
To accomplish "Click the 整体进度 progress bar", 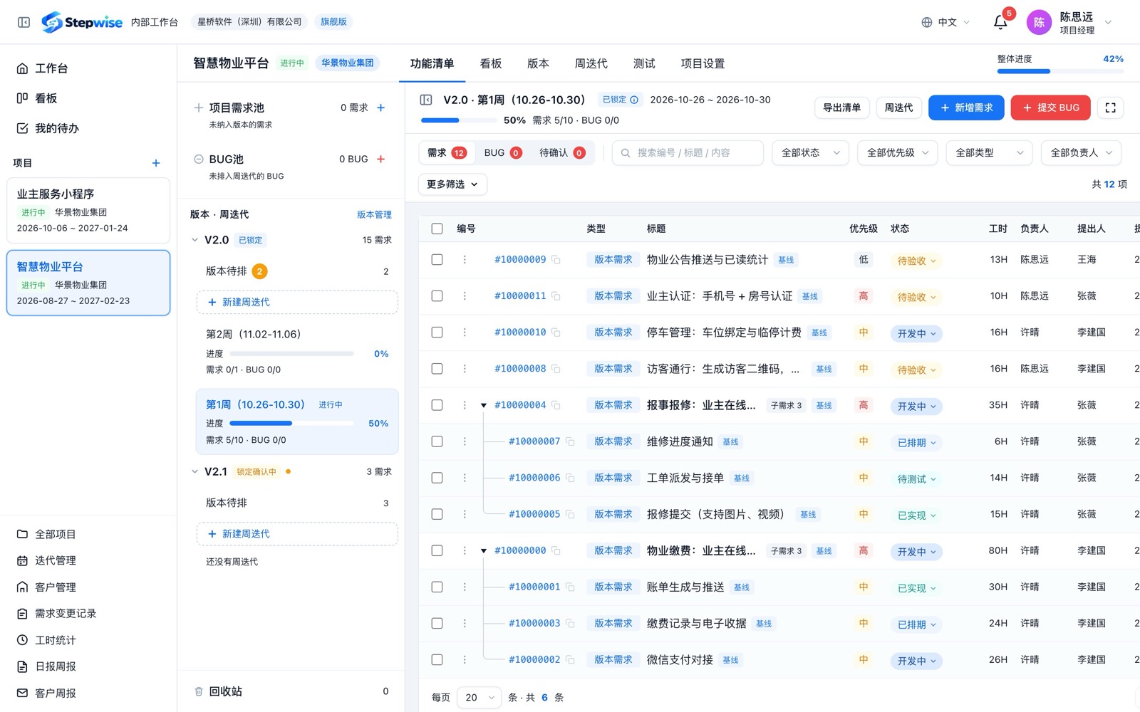I will click(x=1060, y=71).
